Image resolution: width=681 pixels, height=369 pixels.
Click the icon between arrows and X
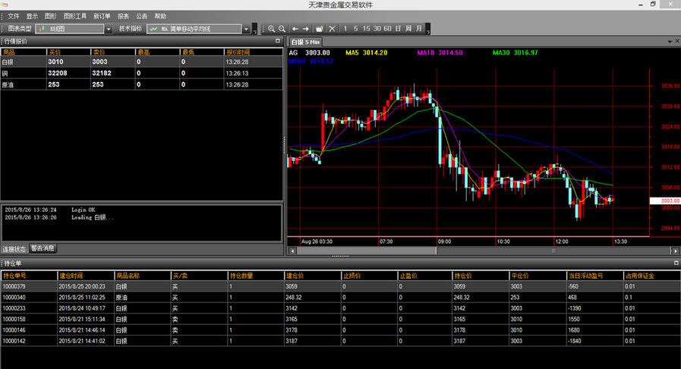click(x=319, y=29)
